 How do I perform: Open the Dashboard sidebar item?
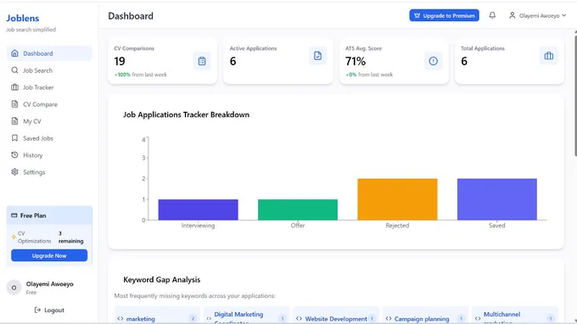click(49, 53)
